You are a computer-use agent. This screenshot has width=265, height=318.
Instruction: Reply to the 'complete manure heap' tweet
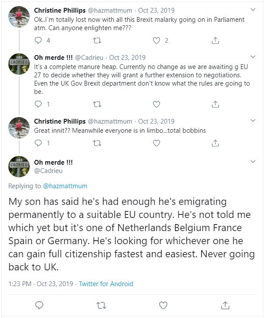point(38,104)
